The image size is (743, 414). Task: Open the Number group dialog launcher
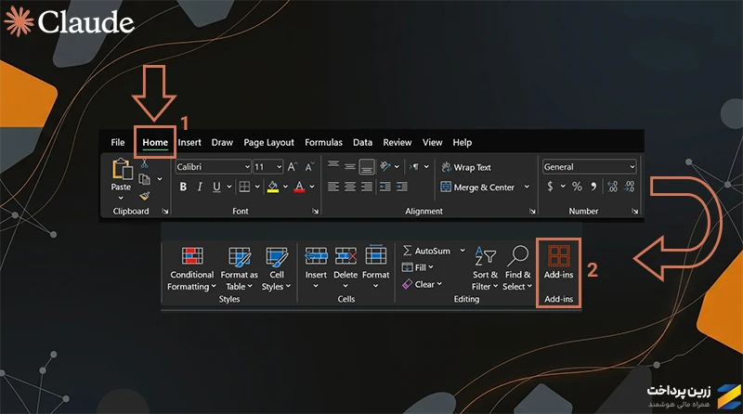[x=635, y=212]
